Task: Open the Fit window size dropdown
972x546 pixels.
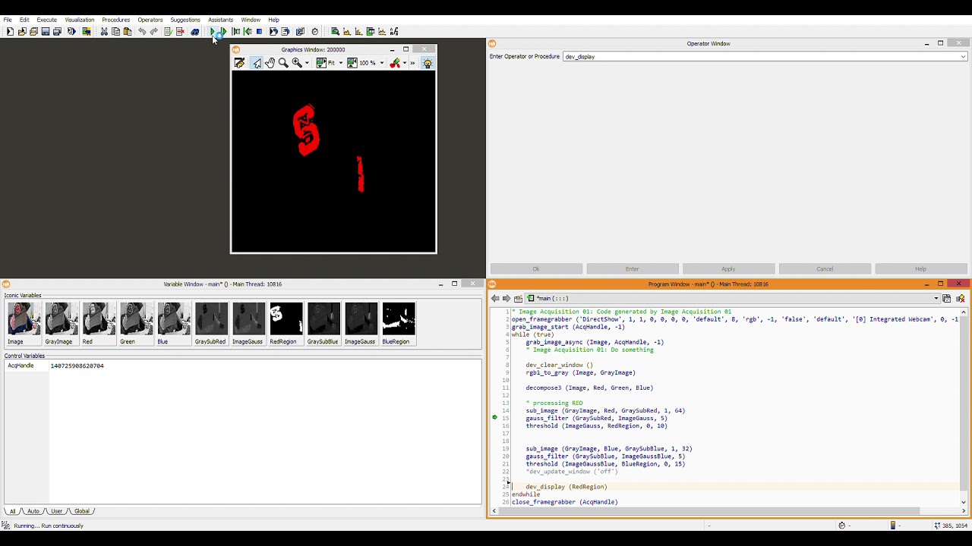Action: coord(340,63)
